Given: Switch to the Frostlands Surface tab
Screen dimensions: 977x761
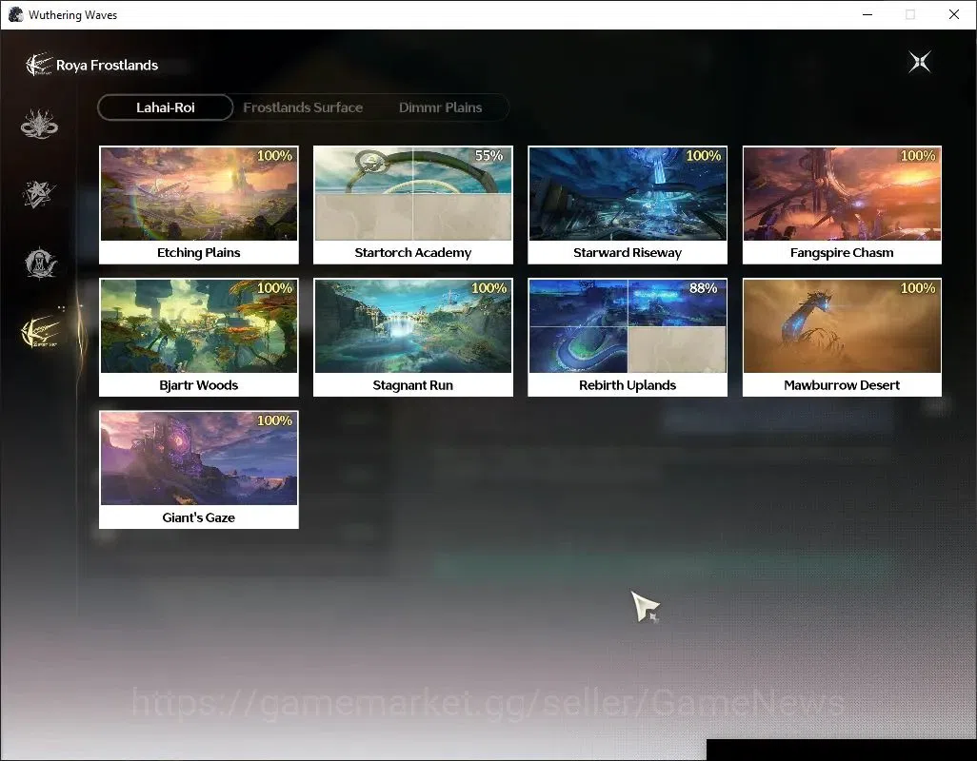Looking at the screenshot, I should pyautogui.click(x=303, y=107).
